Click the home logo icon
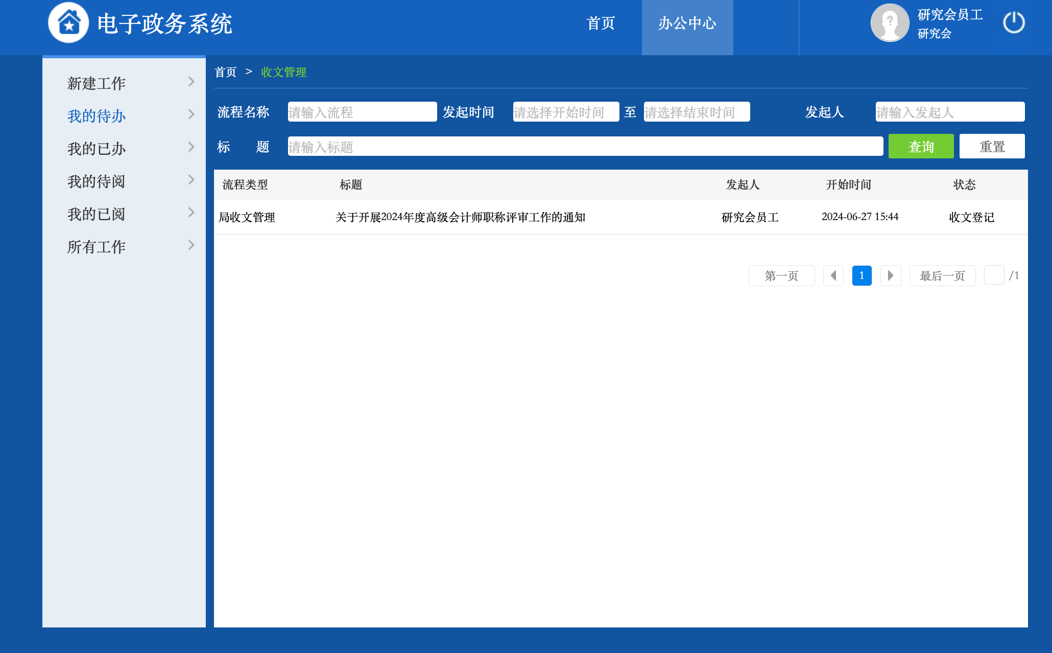This screenshot has width=1052, height=653. click(x=68, y=23)
